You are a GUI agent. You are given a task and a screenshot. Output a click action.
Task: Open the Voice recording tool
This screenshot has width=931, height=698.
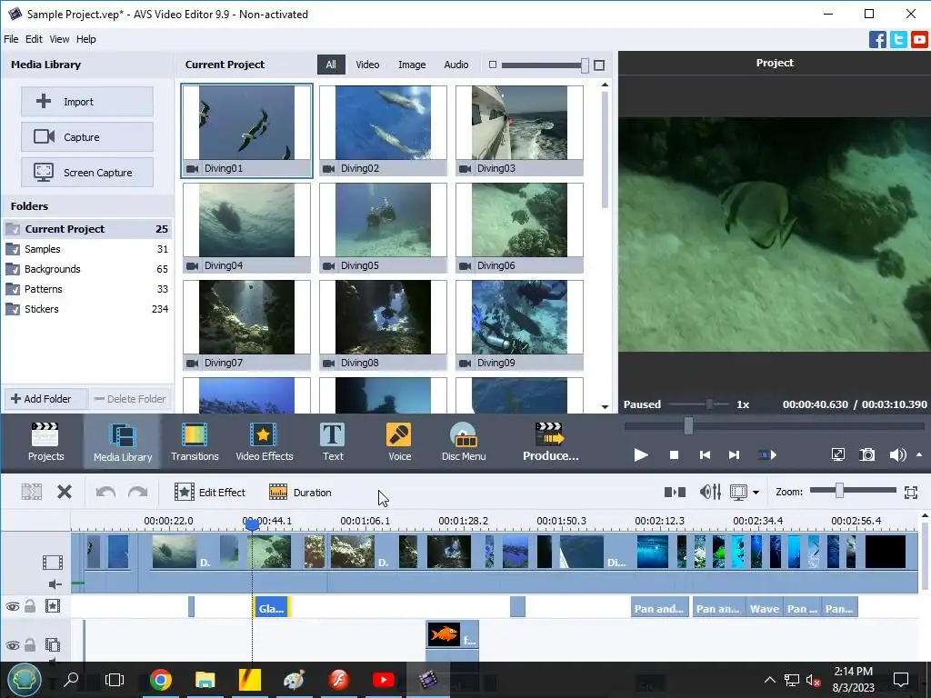click(x=399, y=442)
